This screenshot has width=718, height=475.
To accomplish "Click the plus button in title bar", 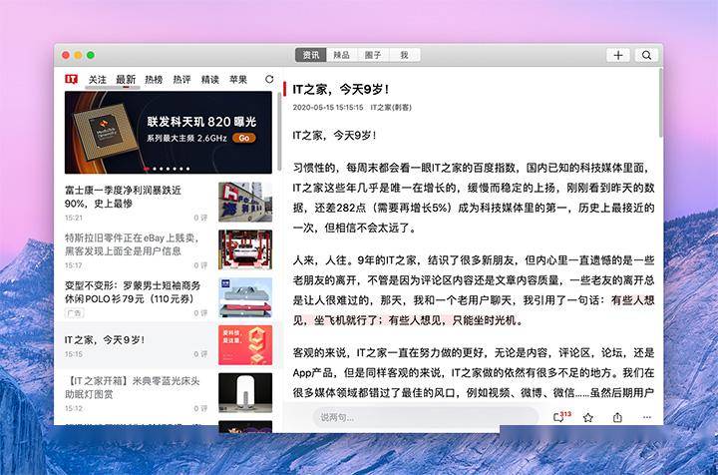I will pyautogui.click(x=618, y=55).
